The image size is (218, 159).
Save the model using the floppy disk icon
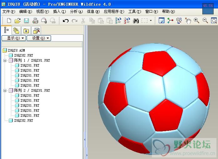click(26, 21)
